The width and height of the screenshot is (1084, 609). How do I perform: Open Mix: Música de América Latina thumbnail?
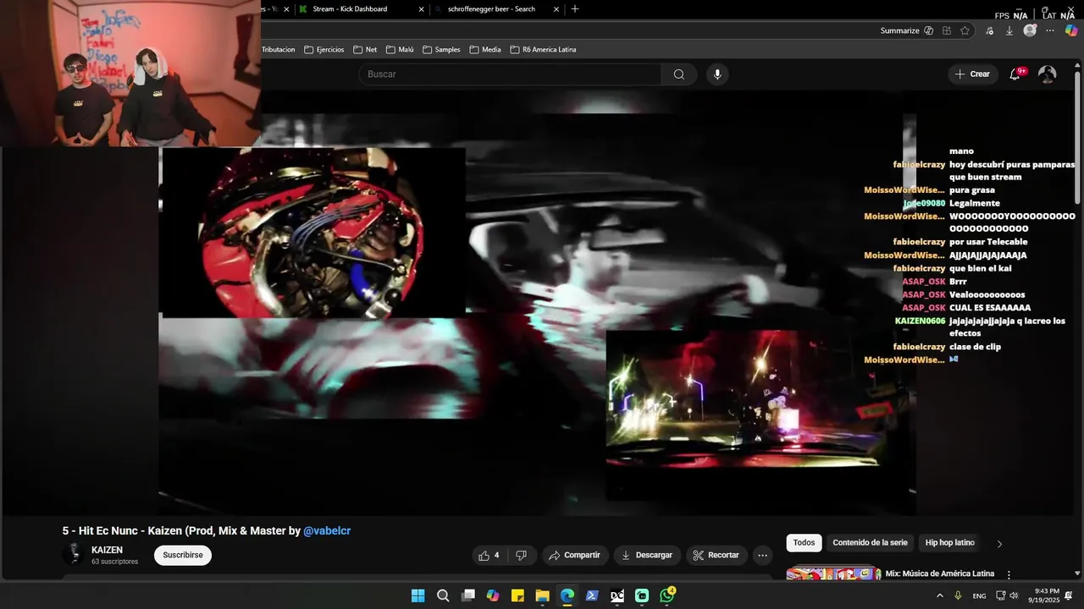click(833, 573)
